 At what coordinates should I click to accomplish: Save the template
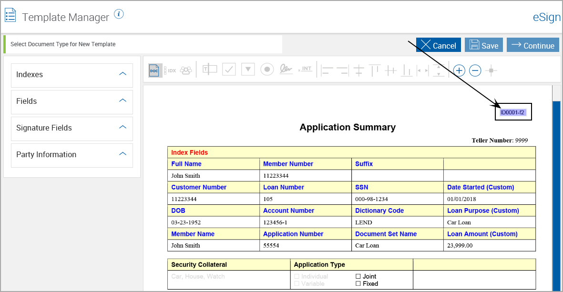coord(484,45)
